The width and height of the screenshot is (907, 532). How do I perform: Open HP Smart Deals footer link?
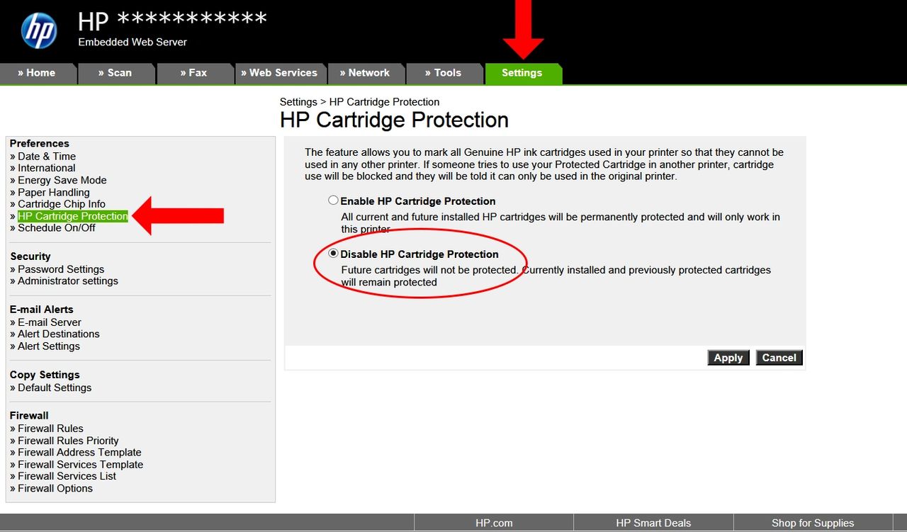click(x=653, y=523)
